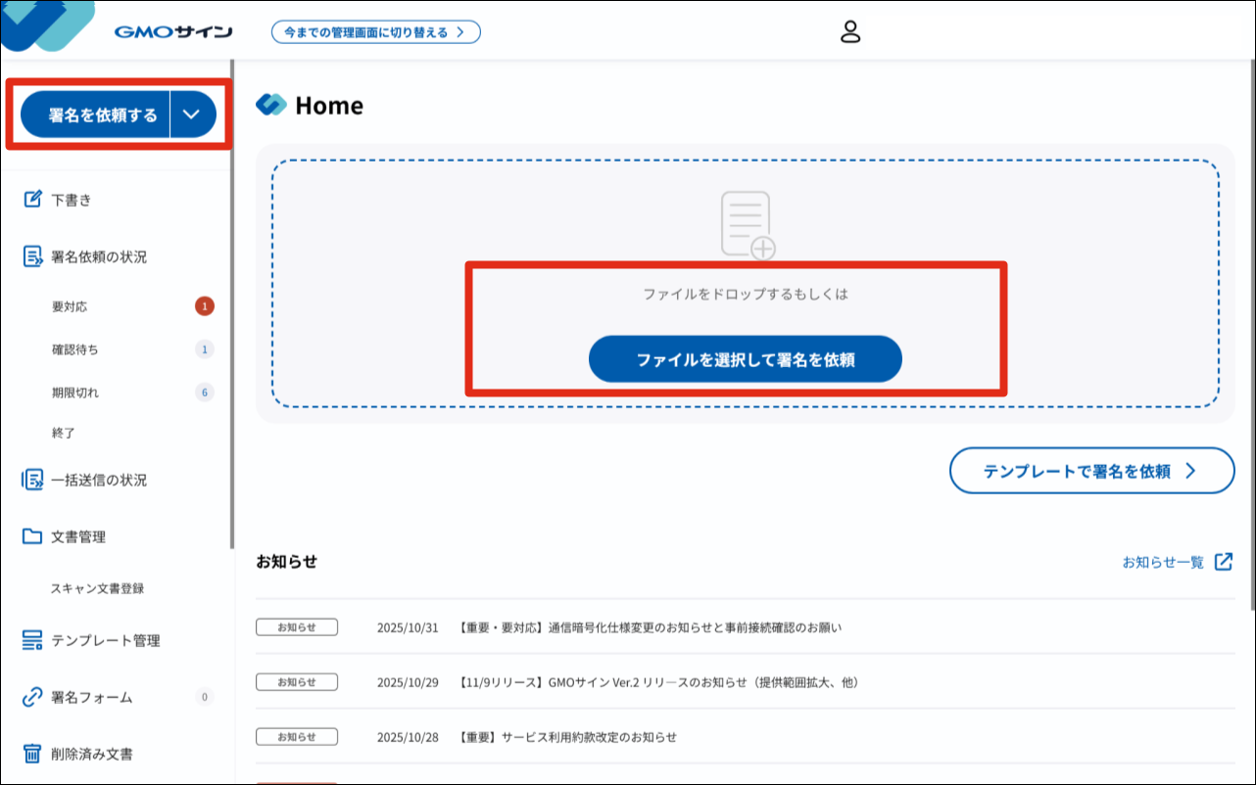Click the 署名フォーム link icon

pos(30,697)
